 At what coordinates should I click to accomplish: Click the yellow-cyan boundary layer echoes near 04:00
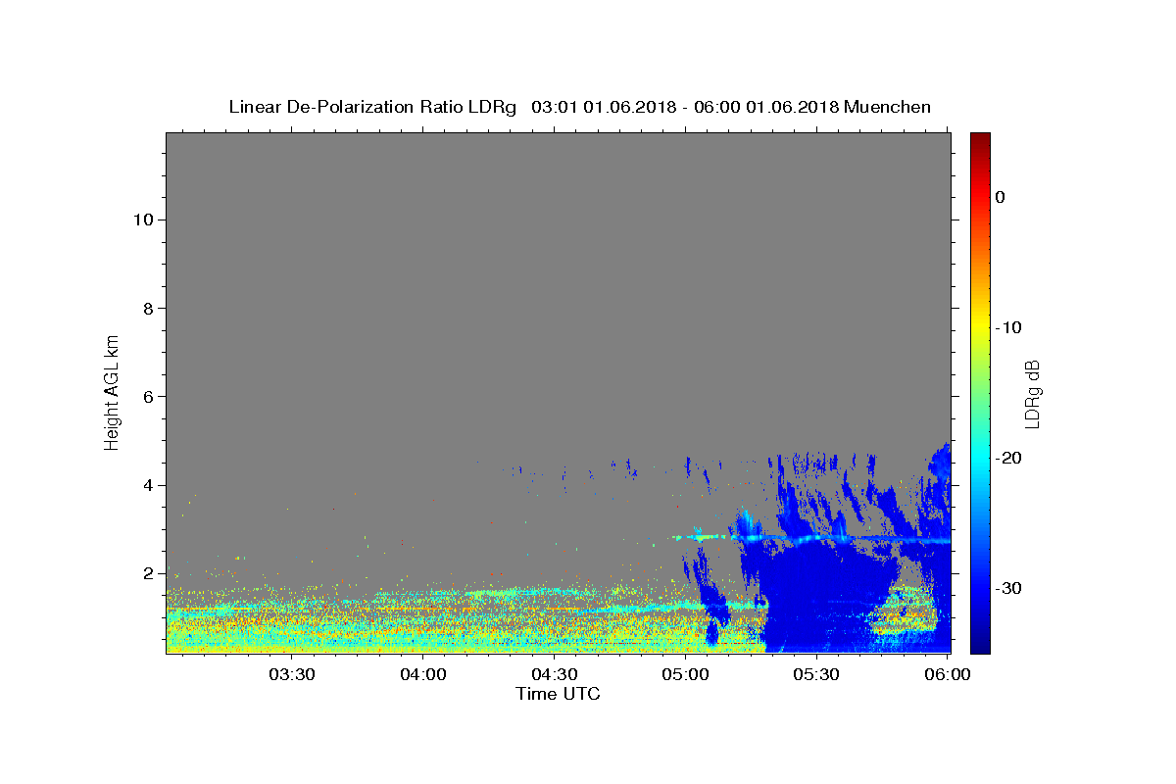tap(421, 619)
